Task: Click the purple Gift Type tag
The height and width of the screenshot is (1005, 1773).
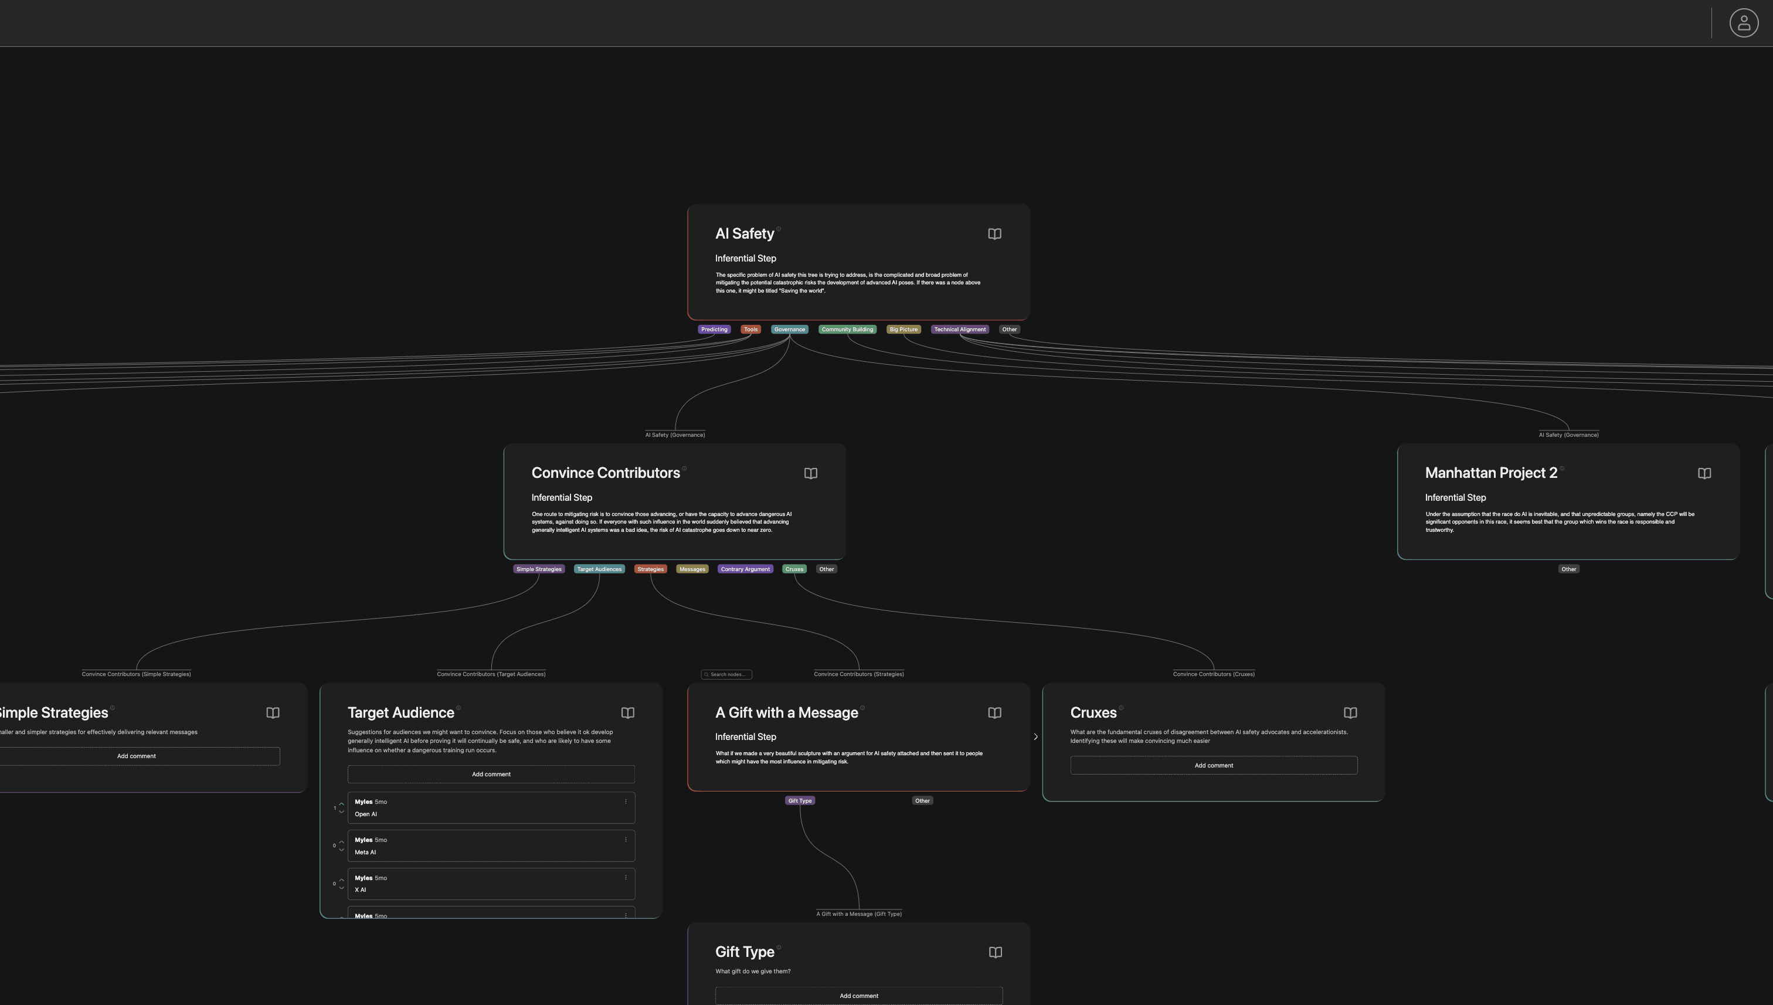Action: click(799, 801)
